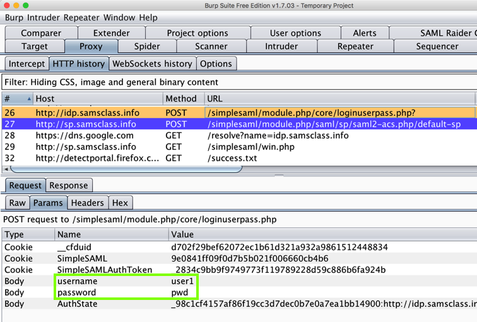477x322 pixels.
Task: Switch to the Scanner tab
Action: (x=211, y=46)
